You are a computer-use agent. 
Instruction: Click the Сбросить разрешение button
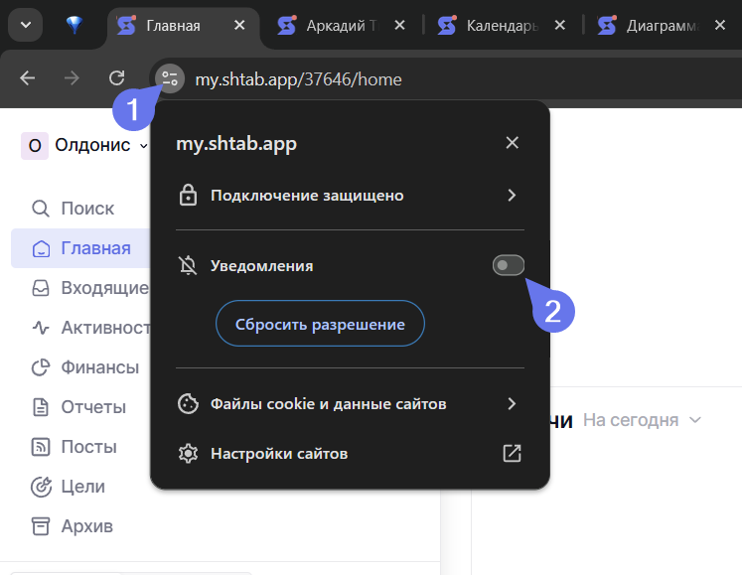320,324
